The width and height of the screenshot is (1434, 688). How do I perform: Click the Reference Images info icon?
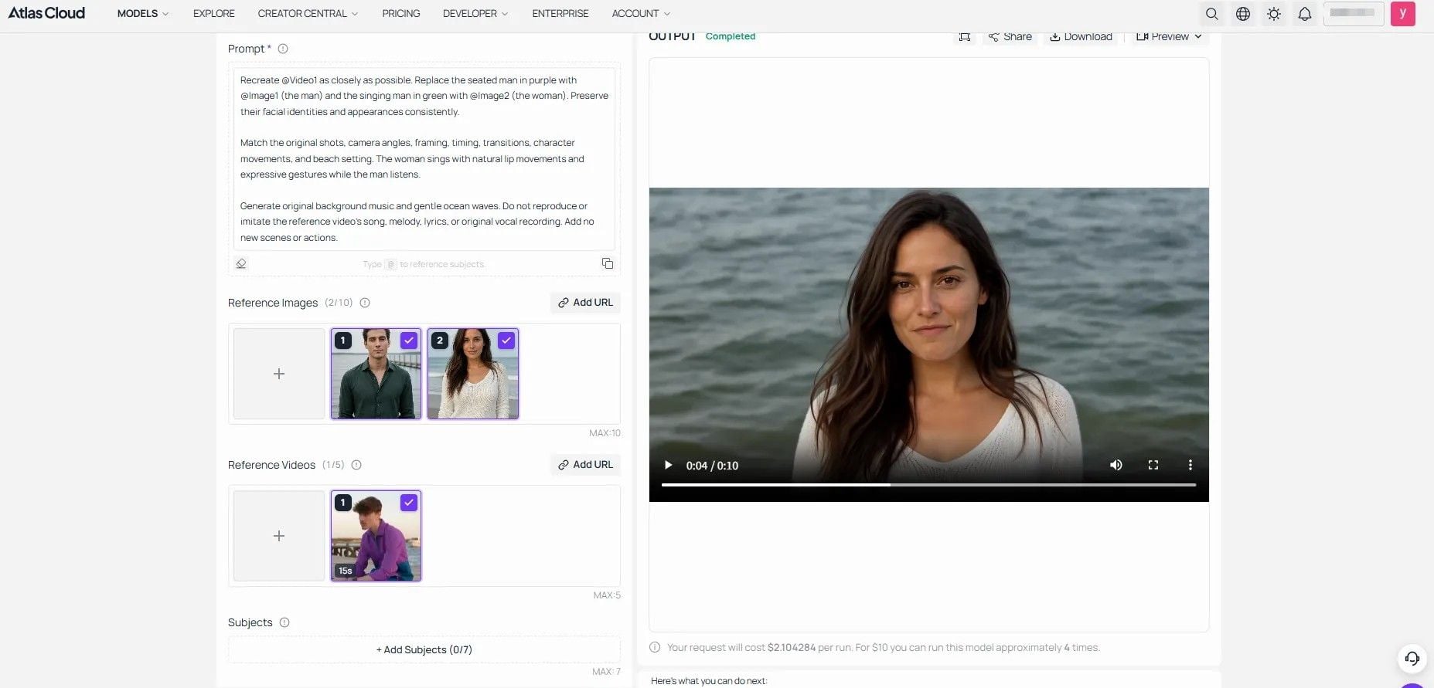click(x=365, y=303)
